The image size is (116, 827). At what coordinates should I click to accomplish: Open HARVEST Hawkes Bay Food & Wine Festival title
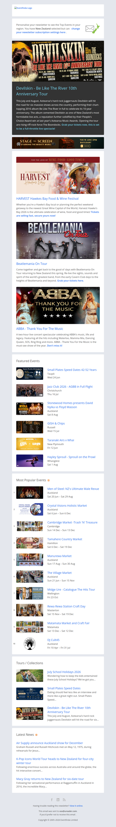pos(48,199)
